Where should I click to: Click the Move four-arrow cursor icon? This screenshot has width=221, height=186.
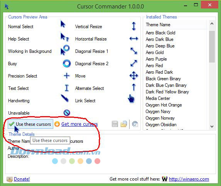pos(133,76)
